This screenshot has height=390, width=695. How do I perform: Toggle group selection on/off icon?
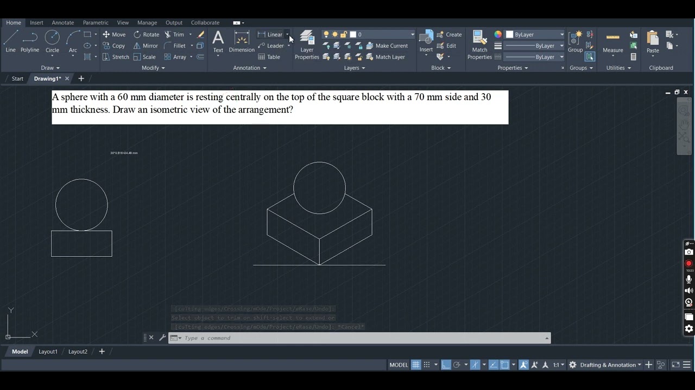(590, 57)
